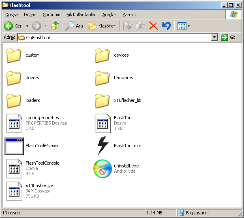Expand the Views dropdown arrow
This screenshot has height=218, width=244.
[188, 26]
